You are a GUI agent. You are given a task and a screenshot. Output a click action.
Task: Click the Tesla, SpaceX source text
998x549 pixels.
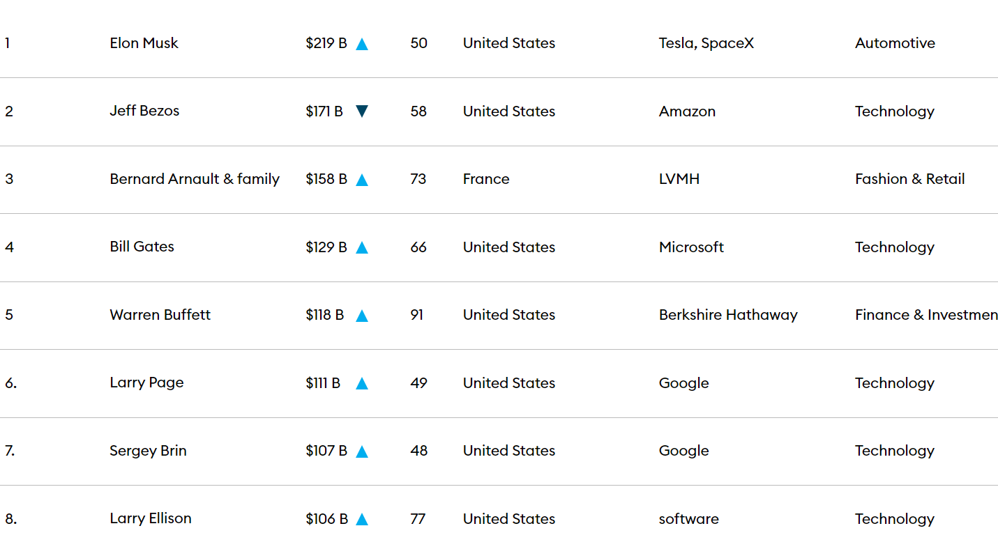point(706,43)
